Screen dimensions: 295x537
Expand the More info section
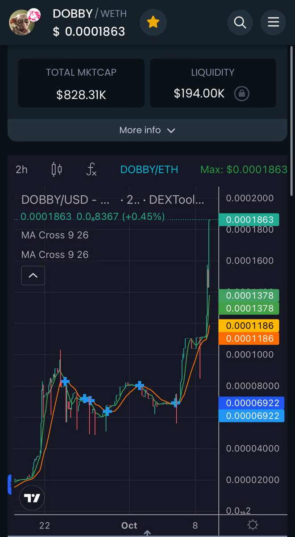pyautogui.click(x=147, y=130)
